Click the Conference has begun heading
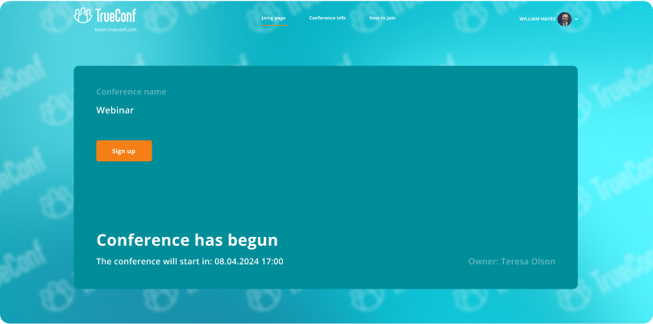The height and width of the screenshot is (324, 653). [x=187, y=240]
